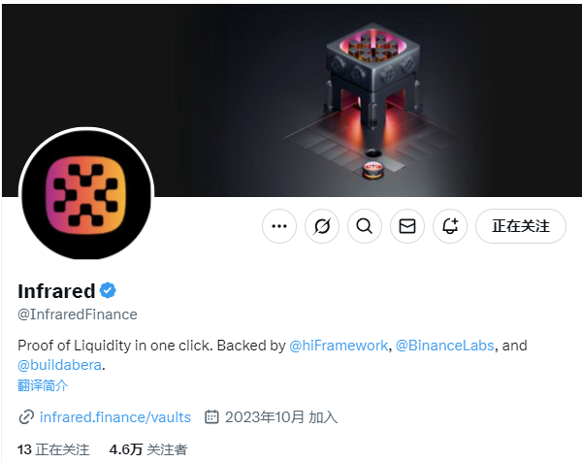Open @buildabera mention link
The width and height of the screenshot is (582, 463).
[59, 365]
